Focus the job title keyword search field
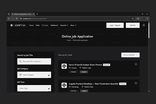Image resolution: width=156 pixels, height=104 pixels. [34, 61]
